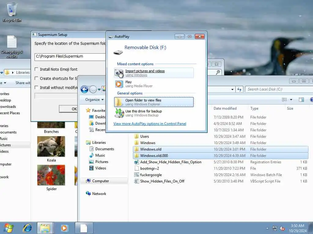This screenshot has height=234, width=313.
Task: Click the taskbar clock showing 3:50 AM
Action: pyautogui.click(x=297, y=228)
